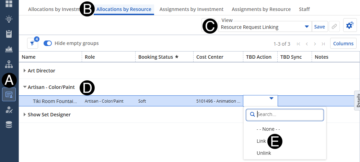Open the clipboard tasks sidebar icon

tap(9, 34)
